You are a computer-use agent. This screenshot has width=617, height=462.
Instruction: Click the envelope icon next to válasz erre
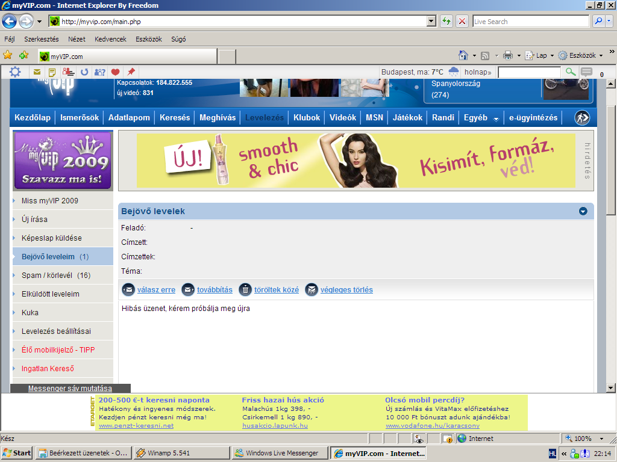click(128, 290)
